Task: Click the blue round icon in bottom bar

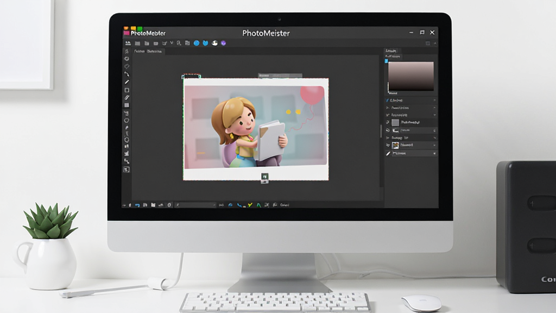Action: pyautogui.click(x=230, y=205)
